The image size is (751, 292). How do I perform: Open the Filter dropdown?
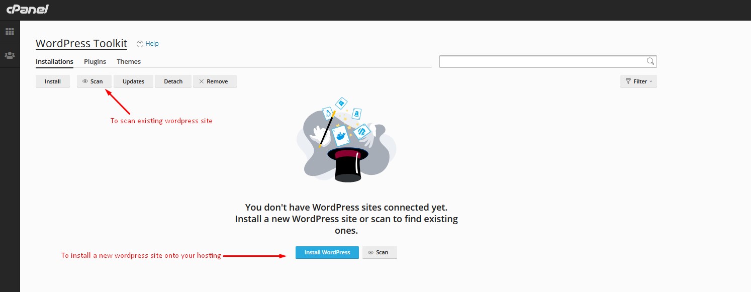(638, 81)
